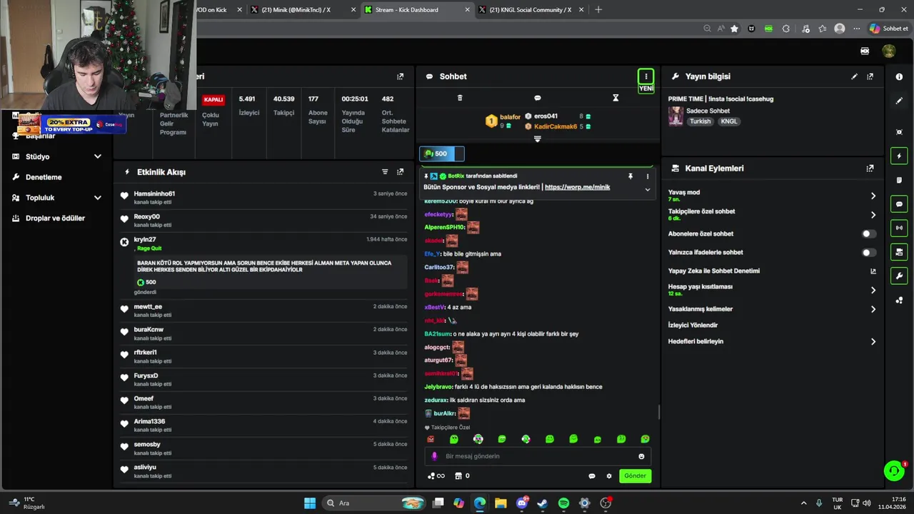Open Hedefleri belirleyin chevron
The image size is (914, 514).
point(873,342)
